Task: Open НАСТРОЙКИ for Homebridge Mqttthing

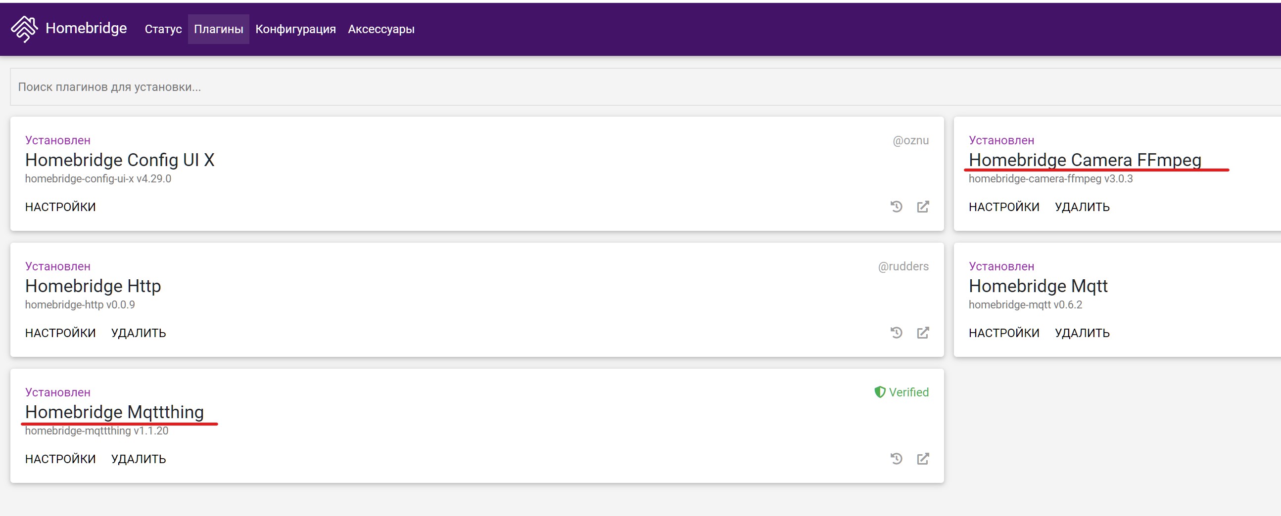Action: [60, 459]
